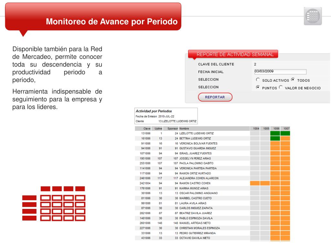Click the 1005 period column header
This screenshot has height=248, width=331.
265,129
